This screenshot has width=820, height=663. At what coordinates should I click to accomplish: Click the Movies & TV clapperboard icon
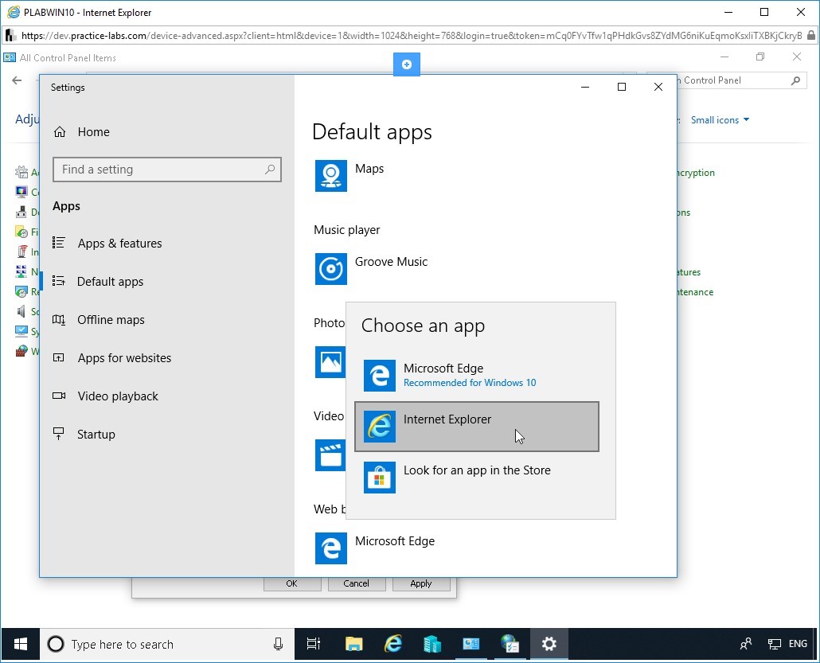[x=330, y=455]
